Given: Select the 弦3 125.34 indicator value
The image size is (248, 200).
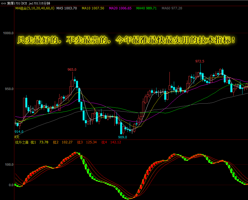Looking at the screenshot, I should (87, 142).
